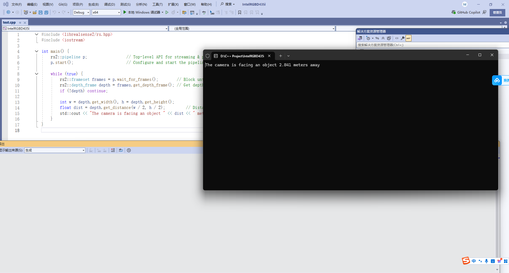
Task: Select the test.cpp editor tab
Action: (9, 23)
